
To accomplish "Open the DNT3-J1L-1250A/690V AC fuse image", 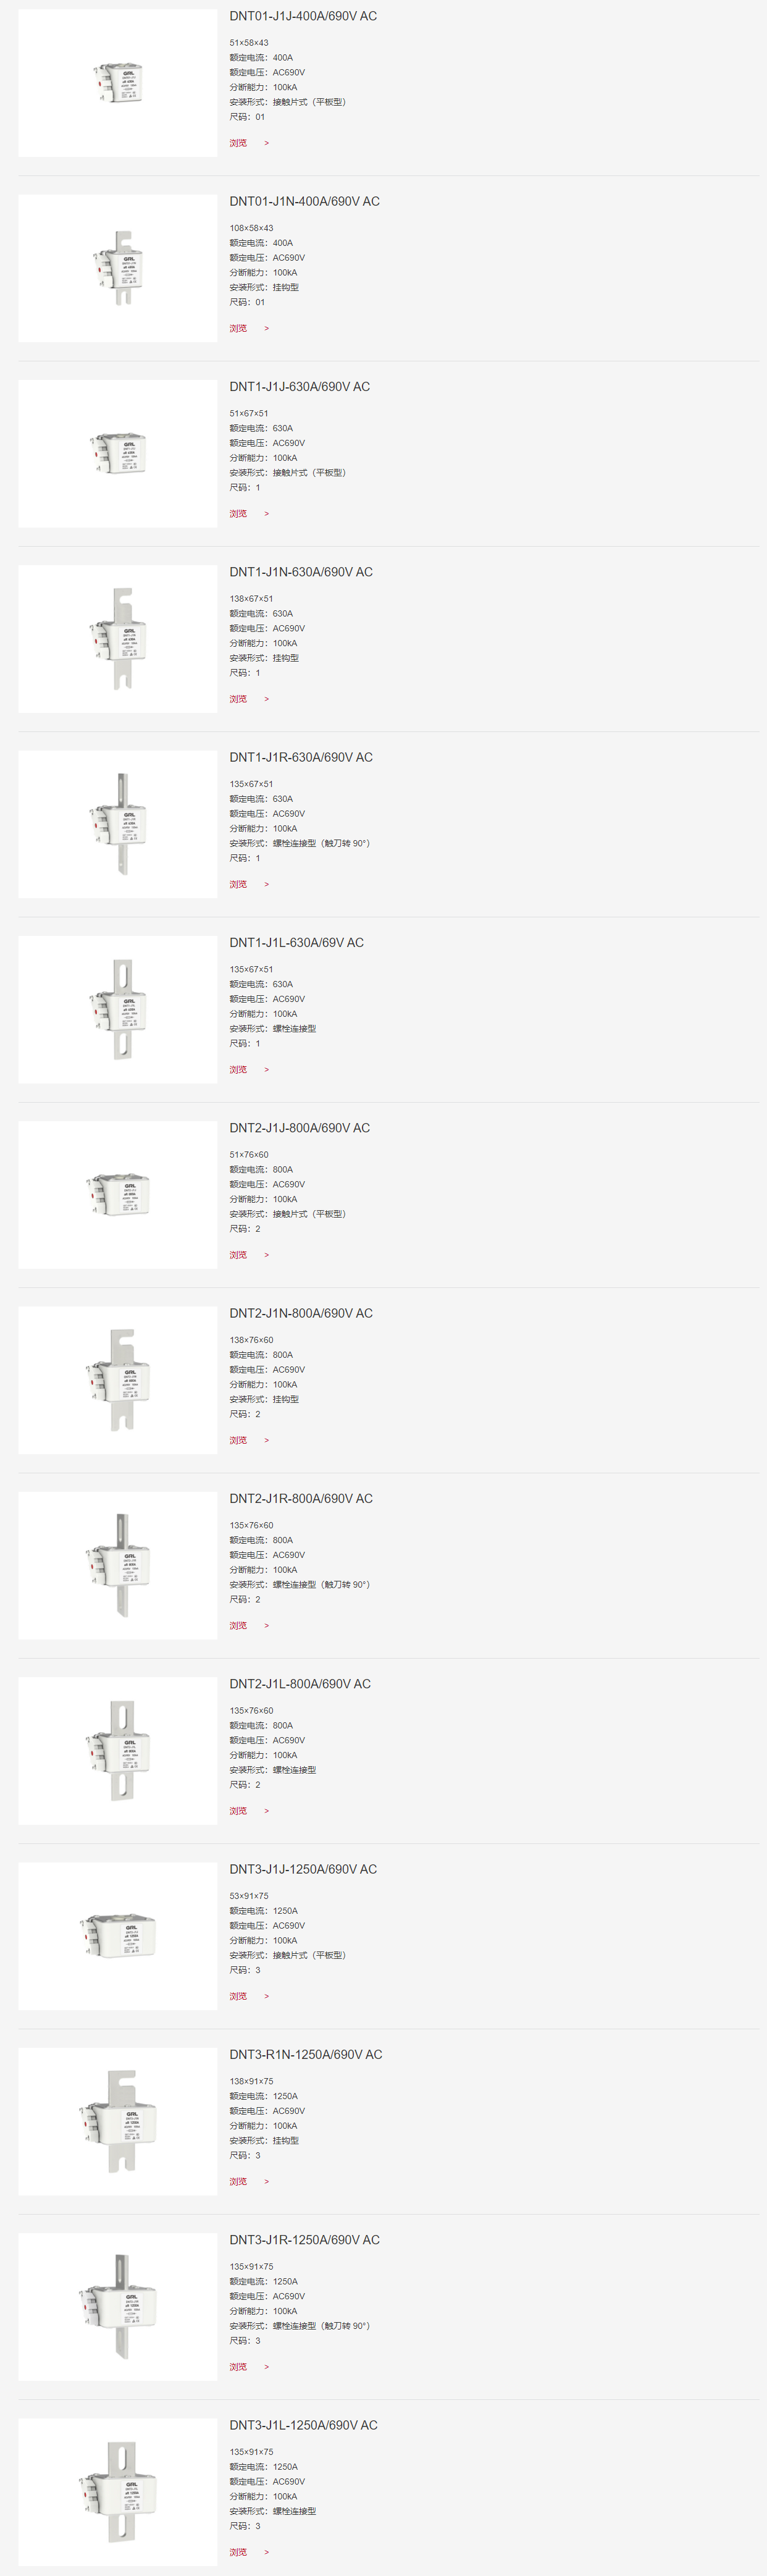I will 118,2492.
